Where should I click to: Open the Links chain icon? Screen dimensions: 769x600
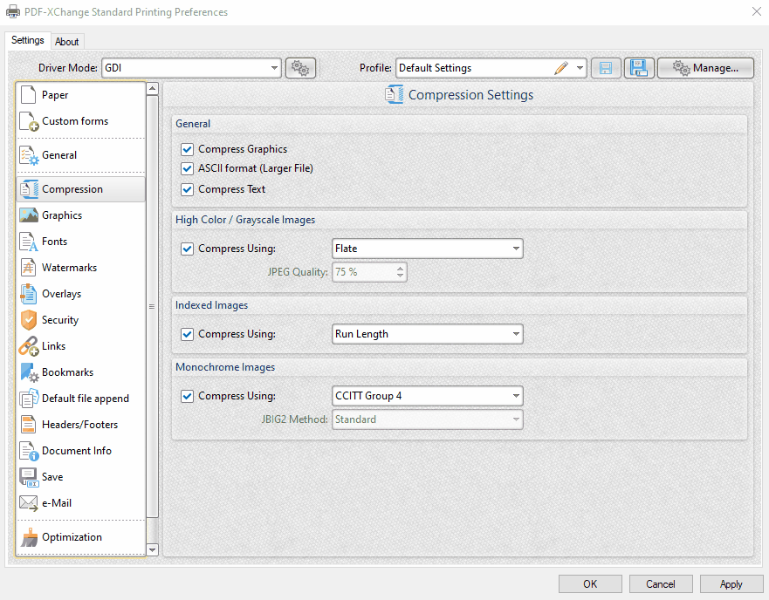tap(29, 346)
